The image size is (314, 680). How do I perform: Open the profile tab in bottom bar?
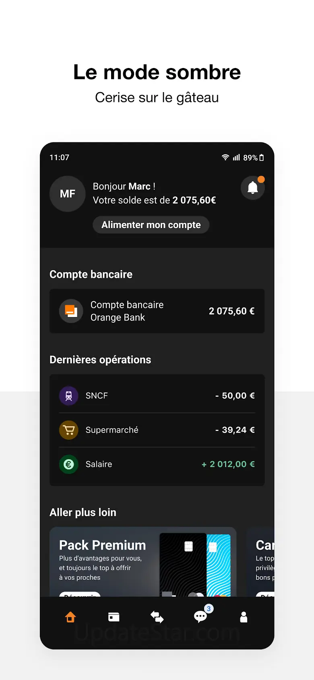point(244,617)
